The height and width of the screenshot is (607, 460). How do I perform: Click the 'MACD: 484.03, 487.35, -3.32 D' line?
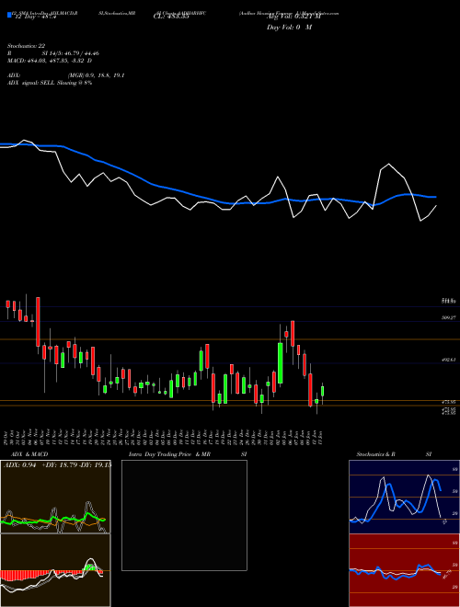(x=50, y=61)
